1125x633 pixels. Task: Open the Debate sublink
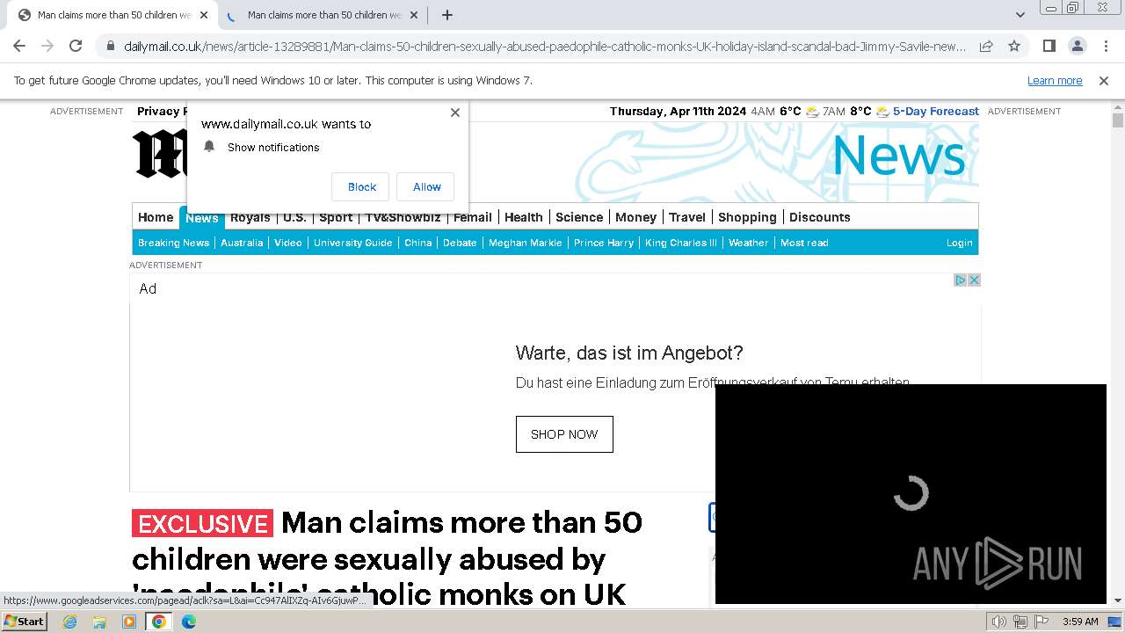click(460, 243)
